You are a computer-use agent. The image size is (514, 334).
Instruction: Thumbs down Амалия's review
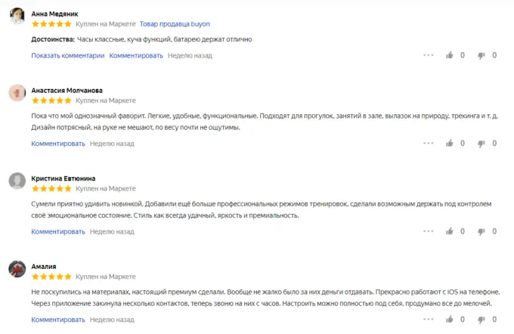click(481, 320)
